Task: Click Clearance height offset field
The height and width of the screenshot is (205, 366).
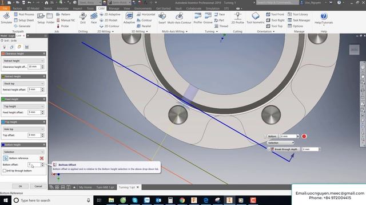Action: pos(34,67)
